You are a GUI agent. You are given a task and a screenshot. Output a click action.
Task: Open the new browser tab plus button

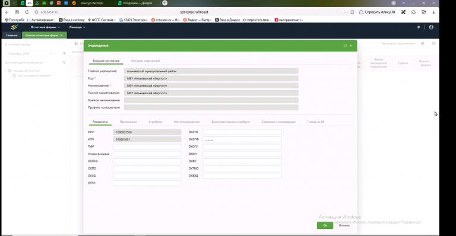pyautogui.click(x=164, y=3)
